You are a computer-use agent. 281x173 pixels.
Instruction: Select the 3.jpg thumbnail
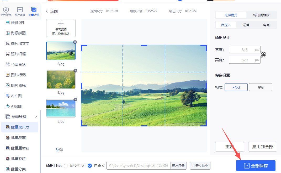[61, 80]
